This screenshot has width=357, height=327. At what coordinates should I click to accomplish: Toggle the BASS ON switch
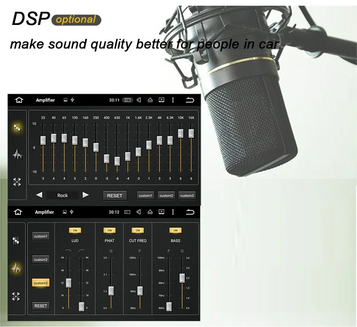176,230
